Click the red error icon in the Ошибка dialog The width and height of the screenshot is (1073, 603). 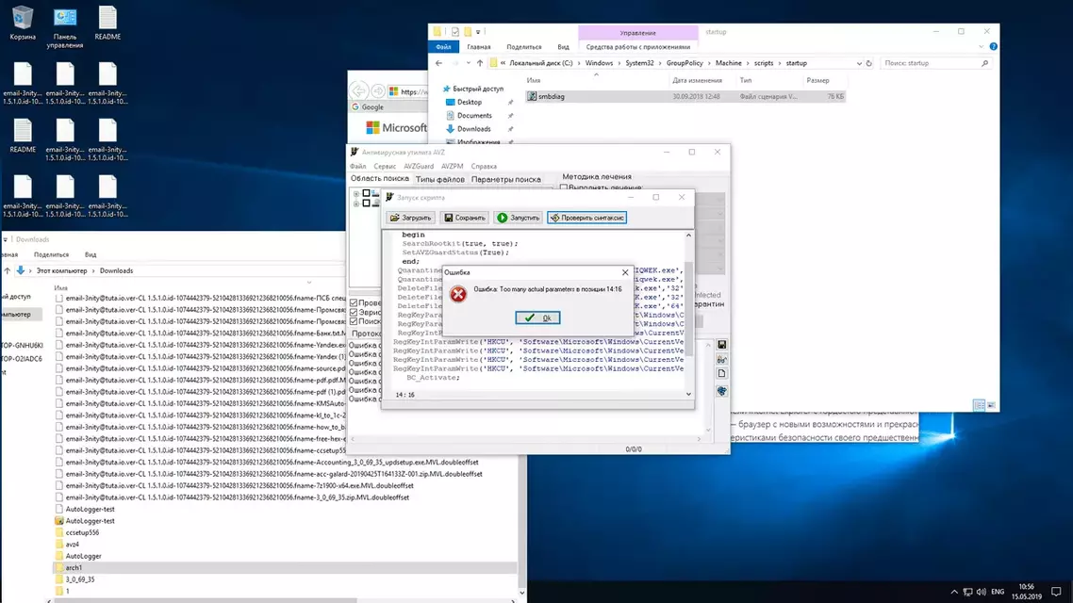click(x=458, y=294)
